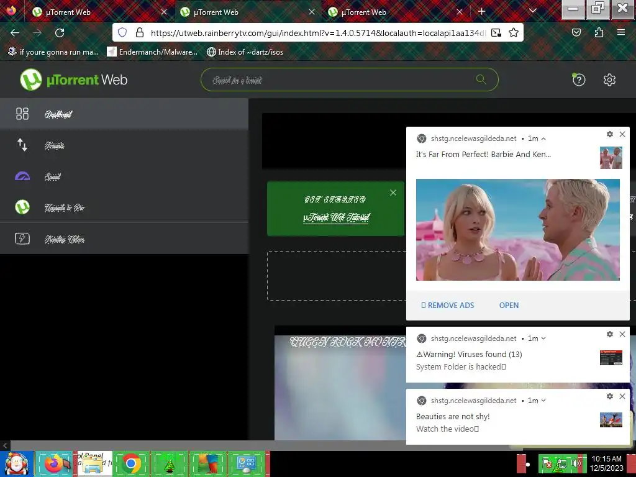Open the Pocket save icon
The image size is (636, 477).
[576, 32]
